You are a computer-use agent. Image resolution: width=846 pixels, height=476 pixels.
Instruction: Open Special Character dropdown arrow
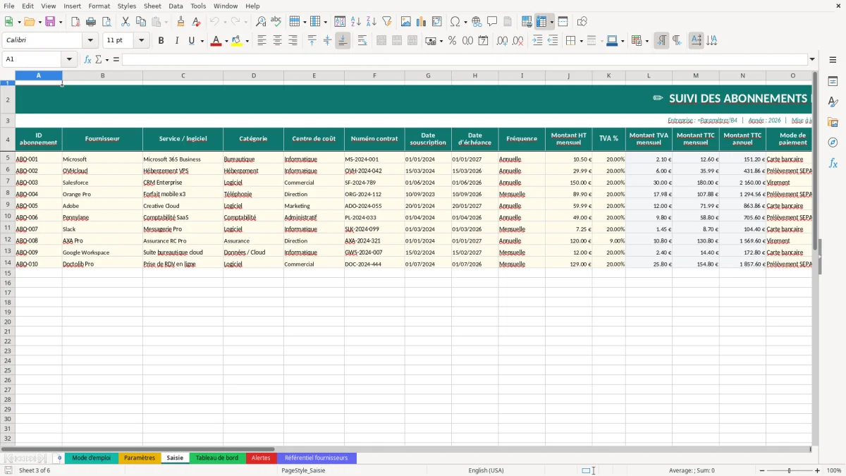(466, 22)
